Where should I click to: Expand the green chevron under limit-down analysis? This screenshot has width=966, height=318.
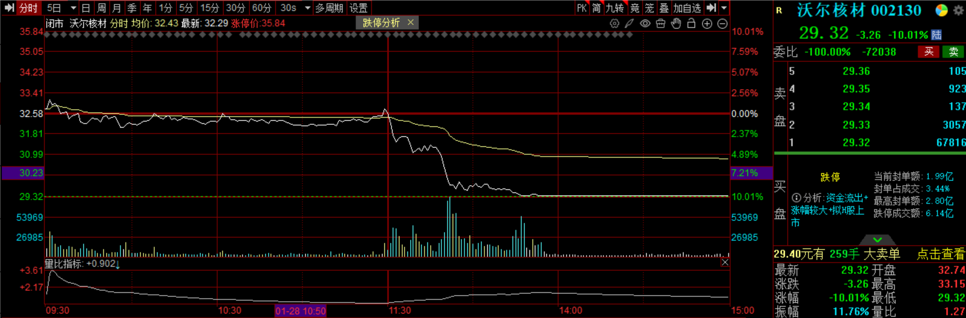[877, 240]
